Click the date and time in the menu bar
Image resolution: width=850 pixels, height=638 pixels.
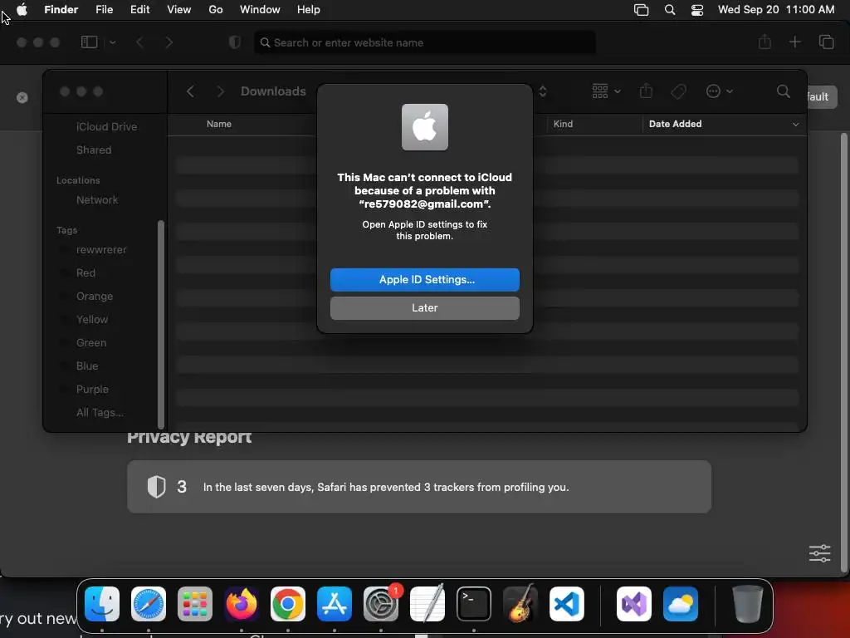pos(776,9)
